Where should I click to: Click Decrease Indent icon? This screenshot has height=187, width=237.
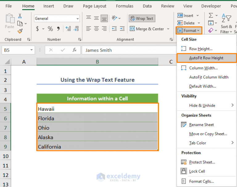click(114, 29)
